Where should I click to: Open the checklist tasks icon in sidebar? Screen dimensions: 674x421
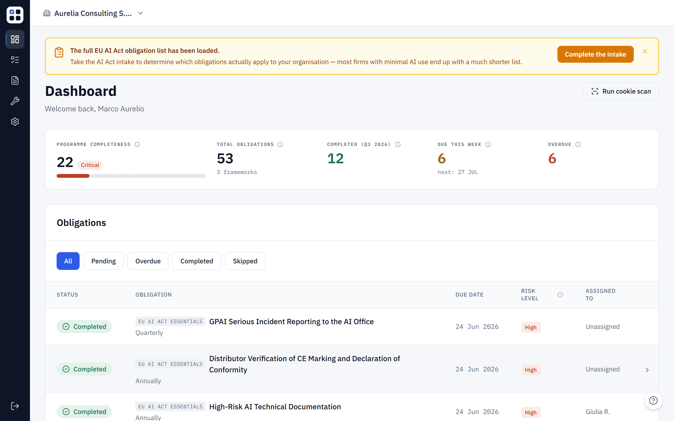coord(15,60)
